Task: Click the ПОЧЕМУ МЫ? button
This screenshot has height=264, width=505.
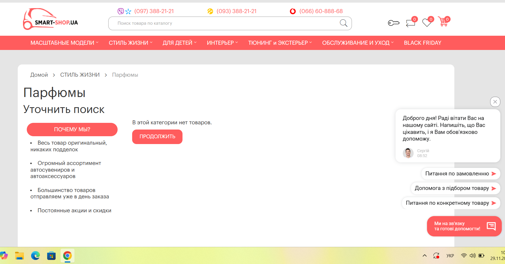Action: click(72, 130)
